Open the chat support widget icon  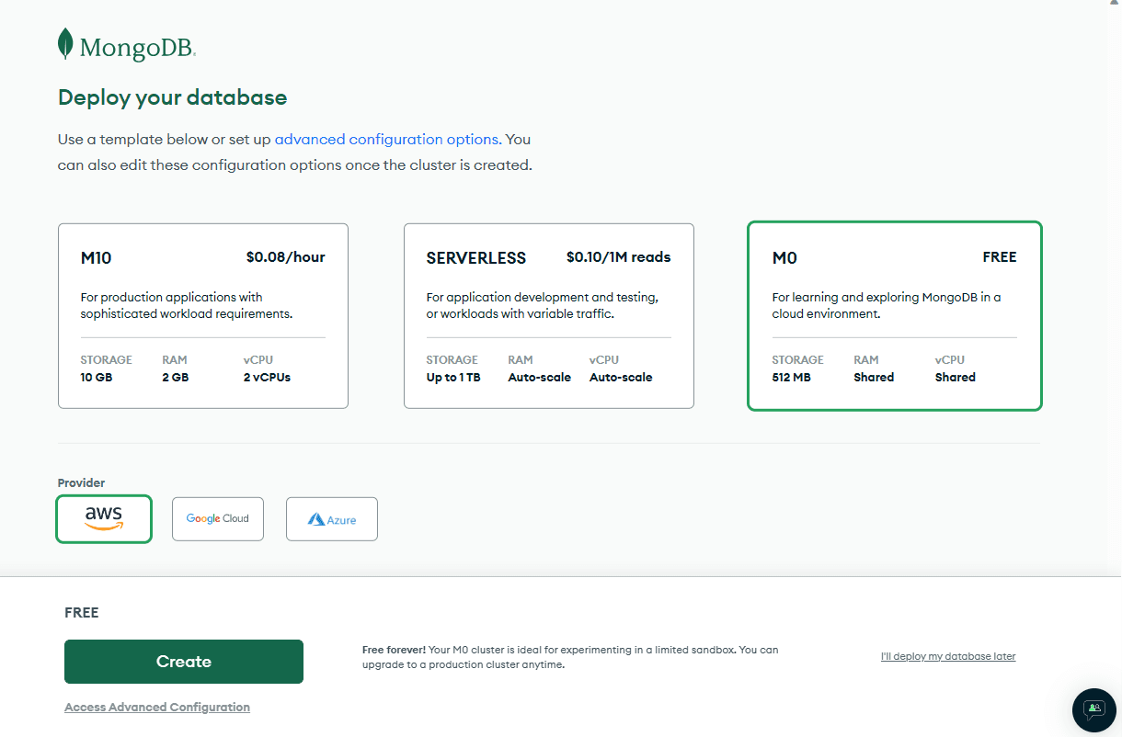coord(1094,709)
